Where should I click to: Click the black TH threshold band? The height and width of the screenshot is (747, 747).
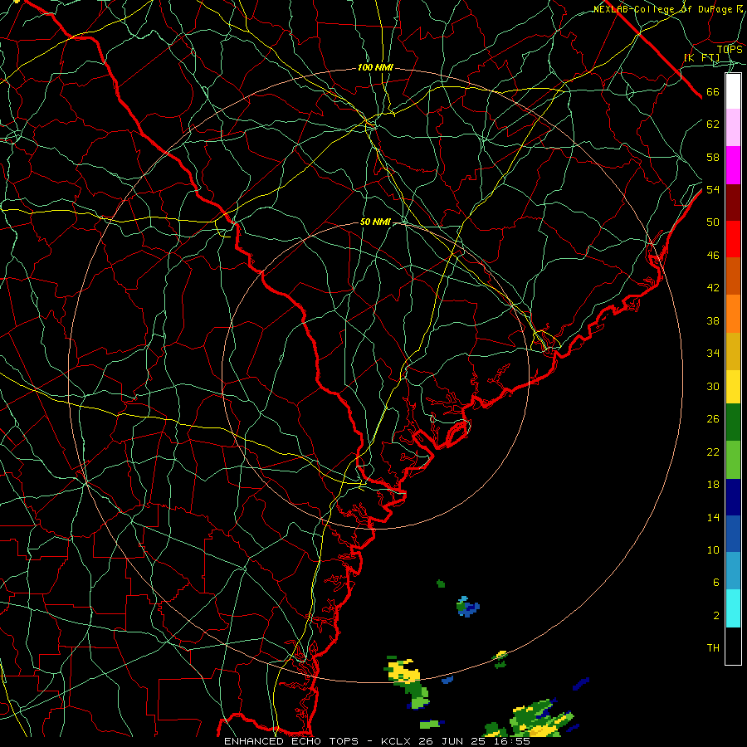click(x=733, y=646)
